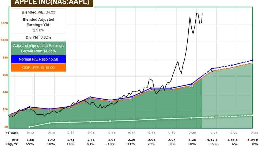
Task: Click the EPS value 1.42
Action: coord(51,140)
